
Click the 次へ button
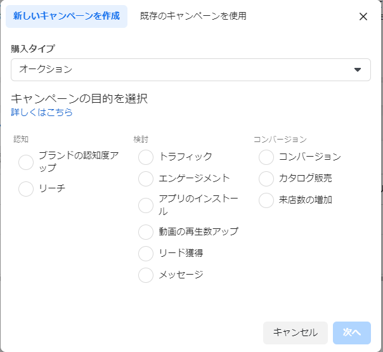352,333
